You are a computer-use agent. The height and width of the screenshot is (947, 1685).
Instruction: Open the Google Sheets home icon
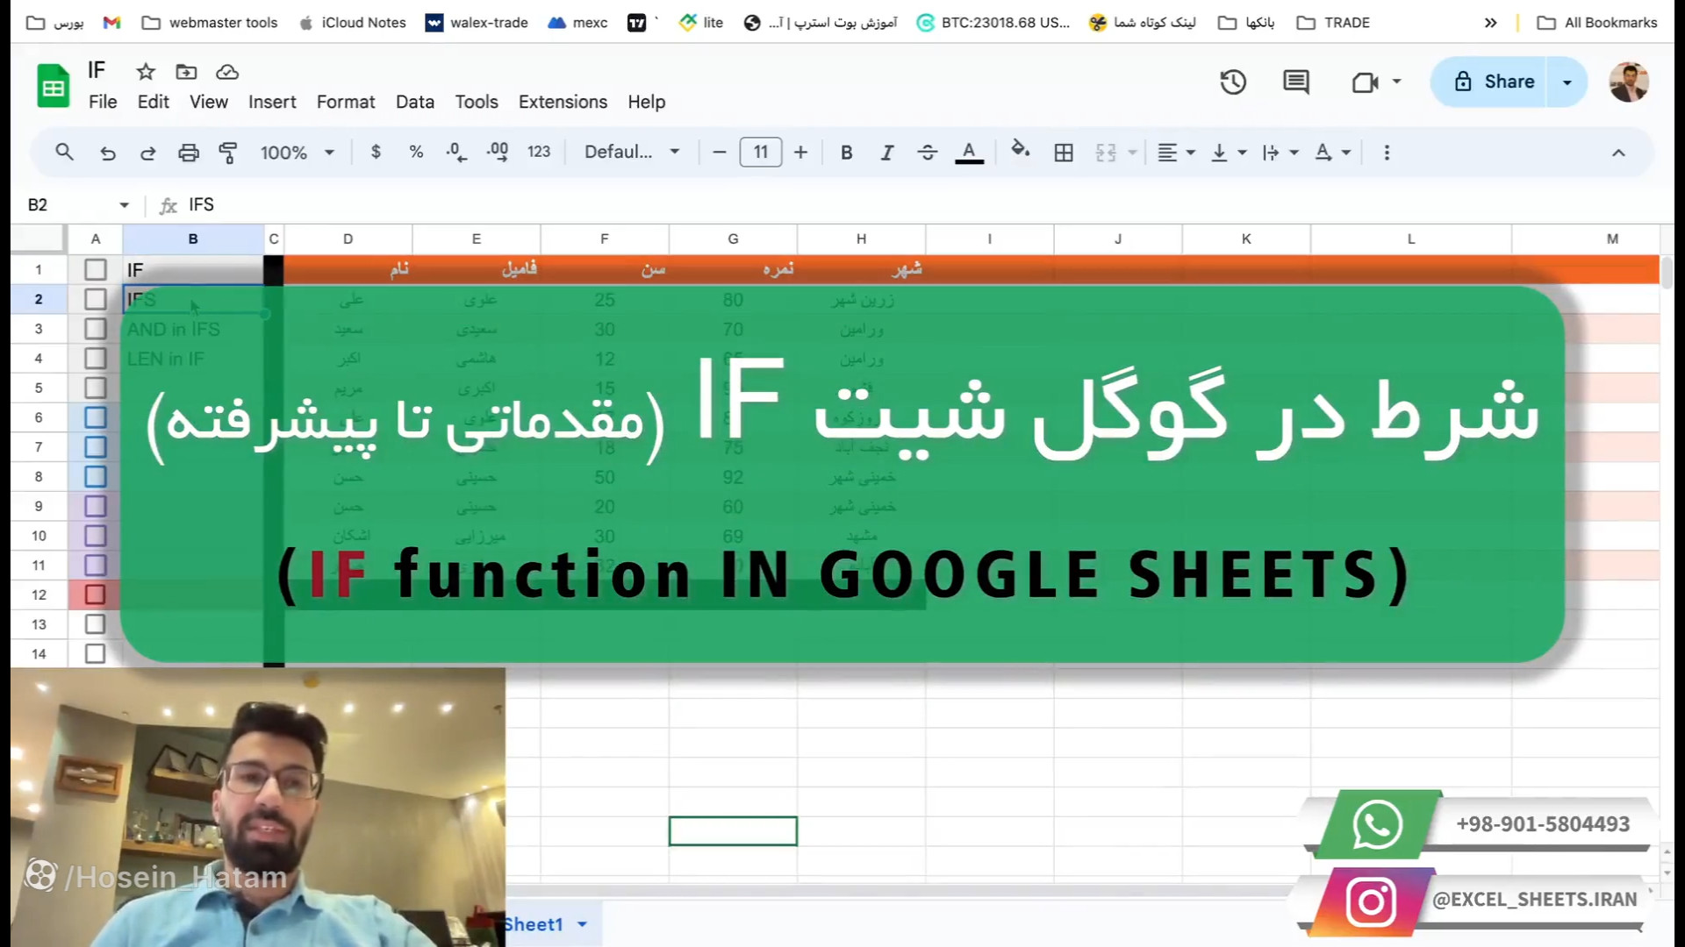[x=53, y=86]
